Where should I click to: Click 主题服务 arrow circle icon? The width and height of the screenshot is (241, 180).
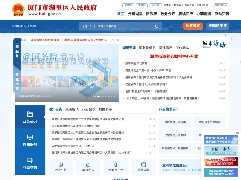[17, 61]
